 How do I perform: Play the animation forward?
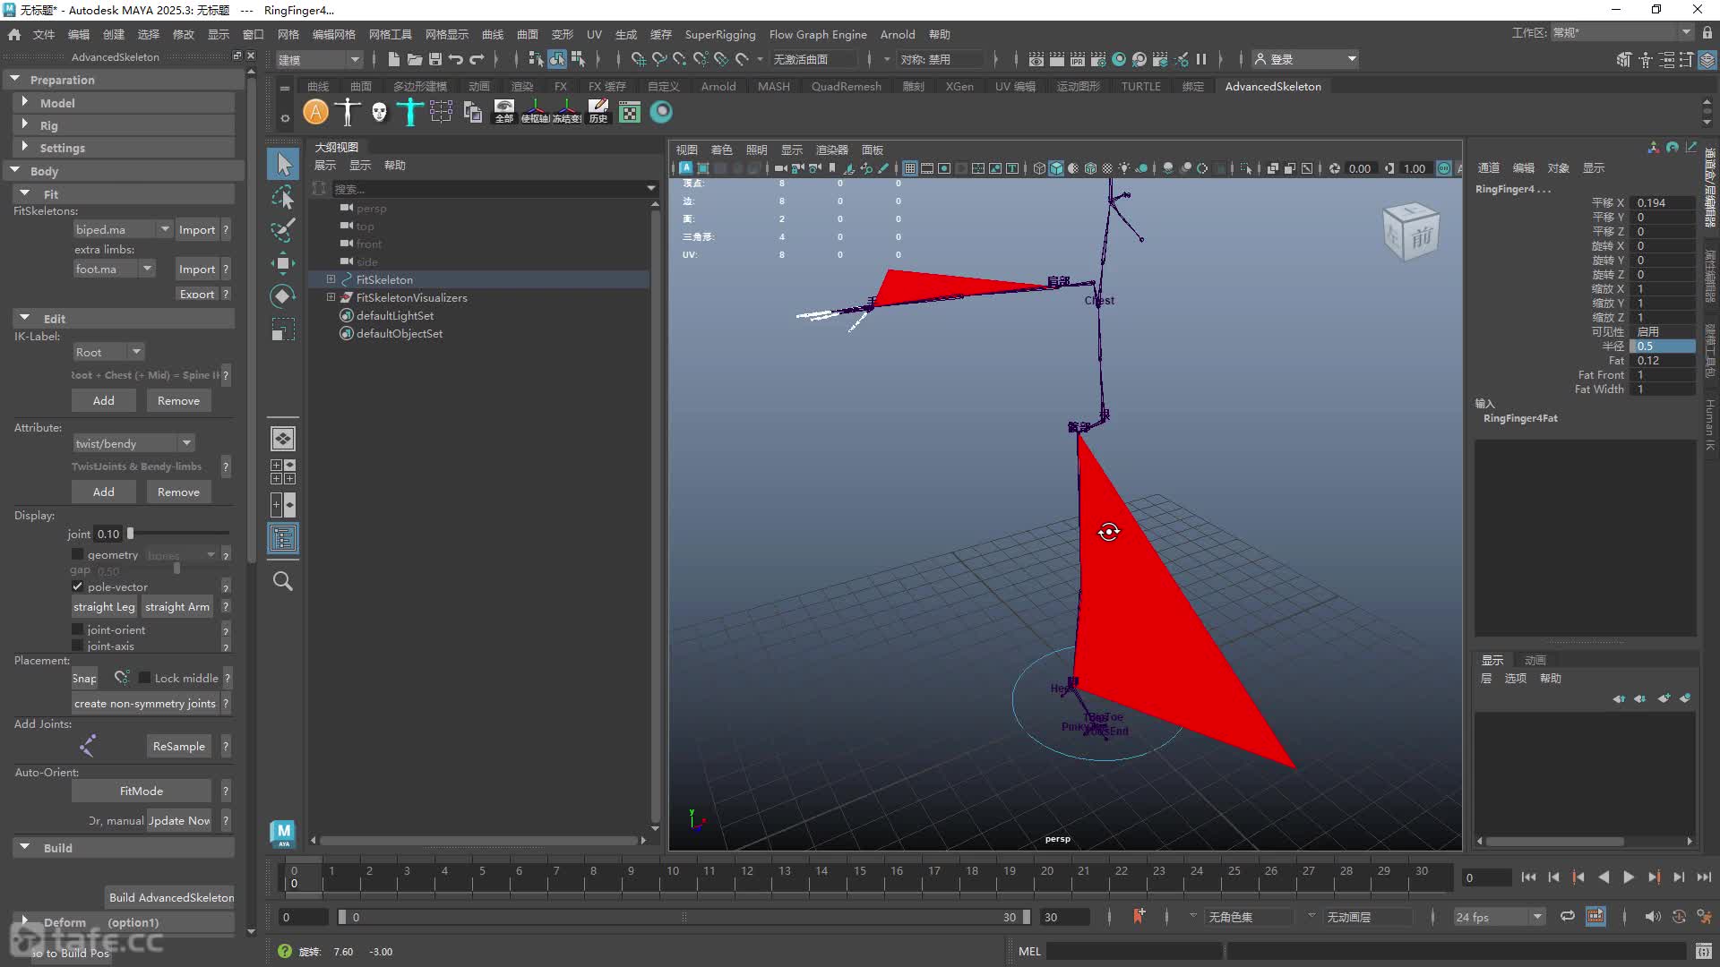pos(1629,877)
